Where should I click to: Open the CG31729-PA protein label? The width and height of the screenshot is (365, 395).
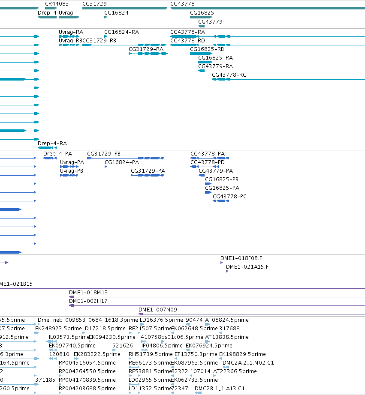(148, 171)
